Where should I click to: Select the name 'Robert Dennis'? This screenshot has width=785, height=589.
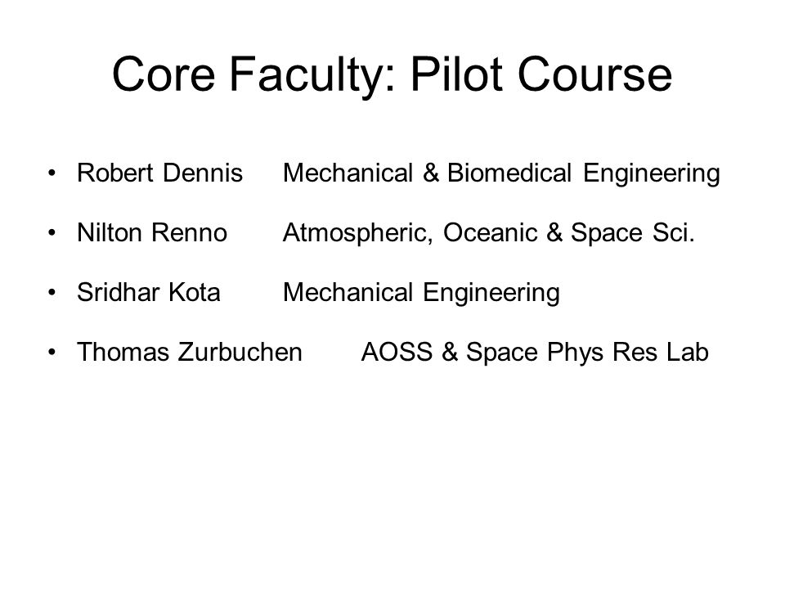point(159,173)
